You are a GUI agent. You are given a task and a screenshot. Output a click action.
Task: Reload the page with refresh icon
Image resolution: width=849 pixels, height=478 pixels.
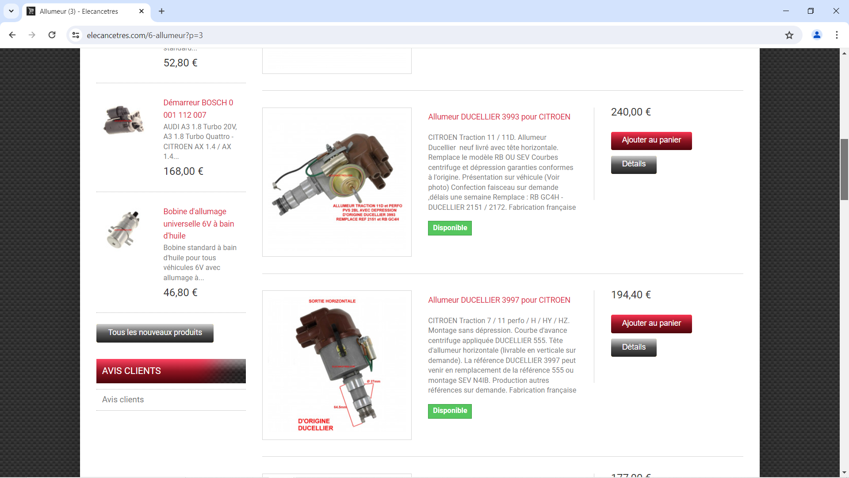pyautogui.click(x=52, y=35)
